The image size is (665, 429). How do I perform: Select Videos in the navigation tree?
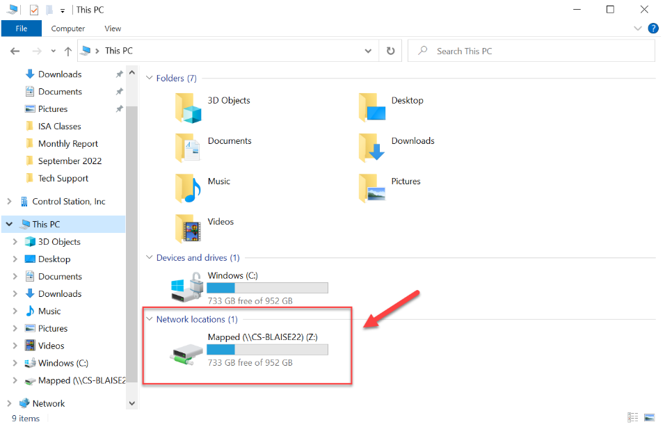[51, 346]
